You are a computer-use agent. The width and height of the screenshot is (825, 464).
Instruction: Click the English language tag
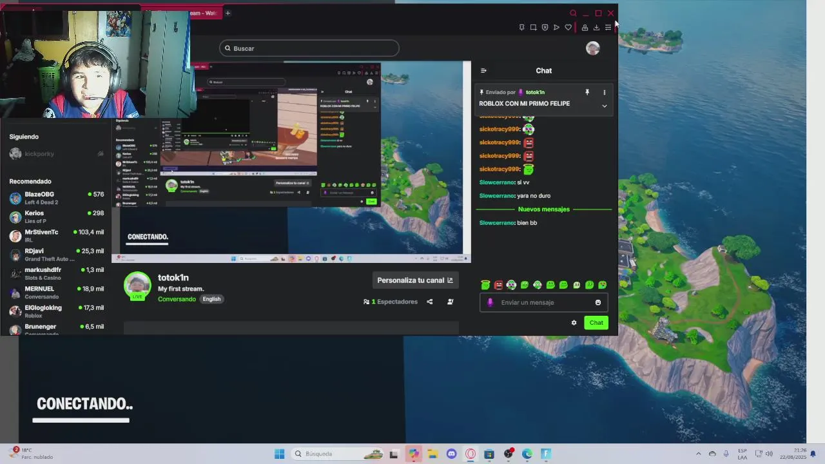point(211,299)
